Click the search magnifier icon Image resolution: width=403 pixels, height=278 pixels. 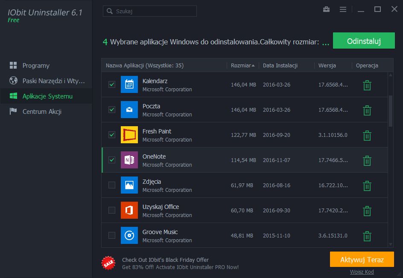coord(110,11)
